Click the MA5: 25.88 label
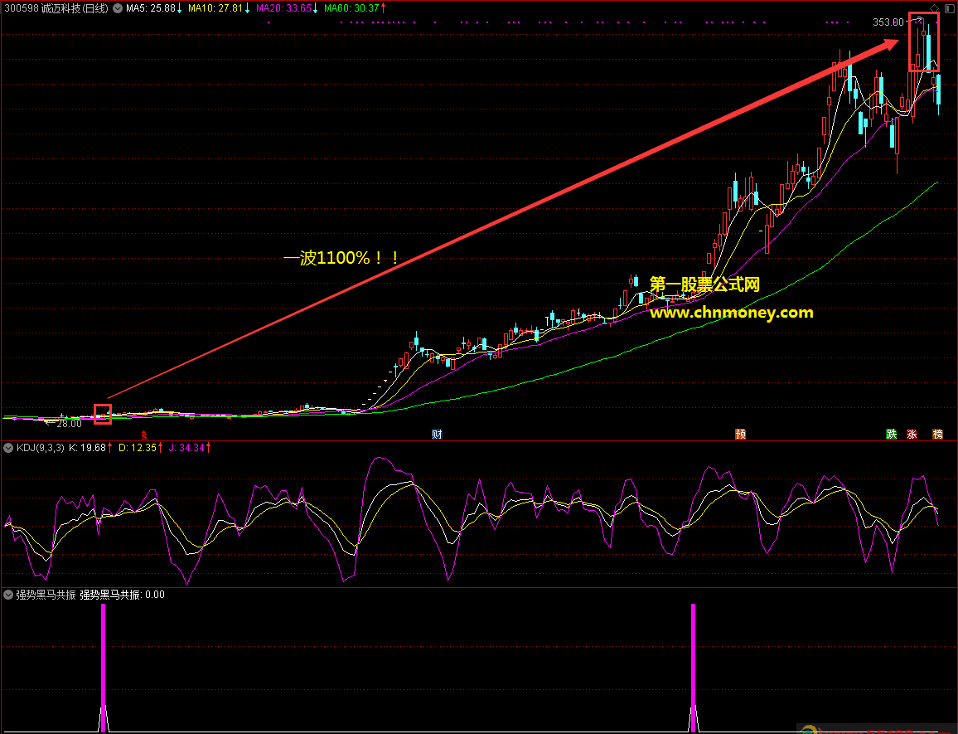The image size is (958, 734). click(151, 8)
